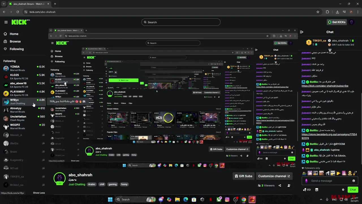Click the address bar URL
362x204 pixels.
42,12
